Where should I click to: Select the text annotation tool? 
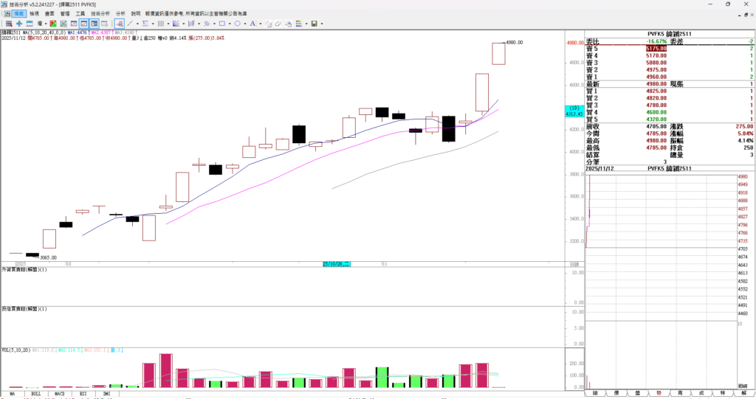(x=252, y=24)
